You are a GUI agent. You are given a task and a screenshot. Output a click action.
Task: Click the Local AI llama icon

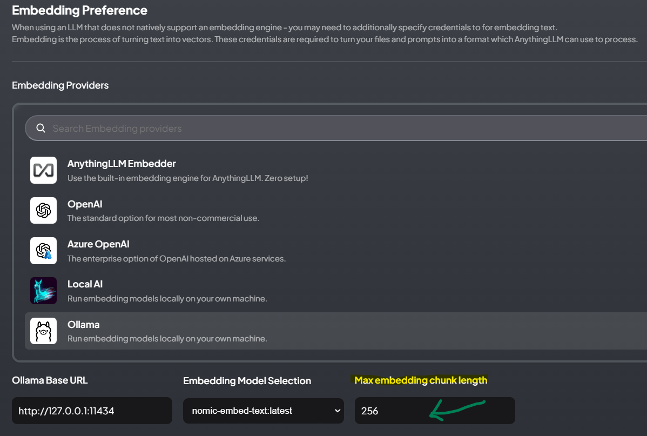43,291
